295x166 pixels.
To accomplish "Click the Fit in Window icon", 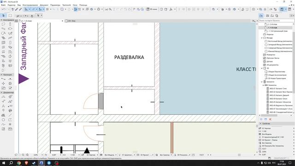I will click(x=28, y=155).
